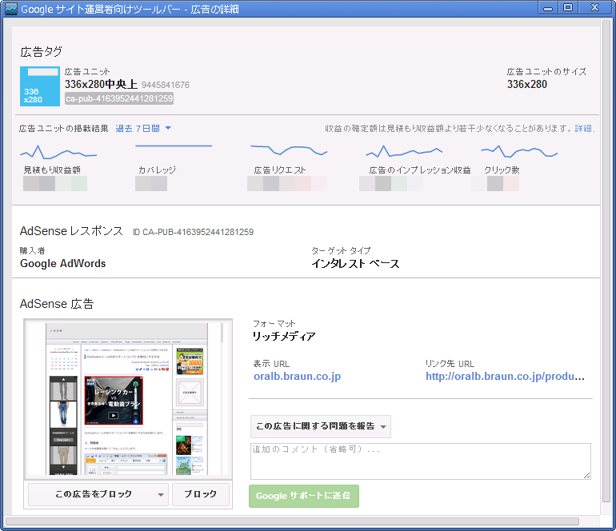Click the AdSense ad preview thumbnail
Screen dimensions: 616x531
[128, 400]
